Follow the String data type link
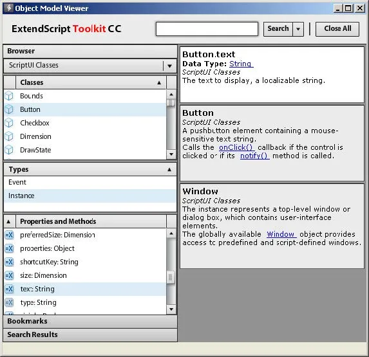Image resolution: width=369 pixels, height=357 pixels. coord(241,64)
